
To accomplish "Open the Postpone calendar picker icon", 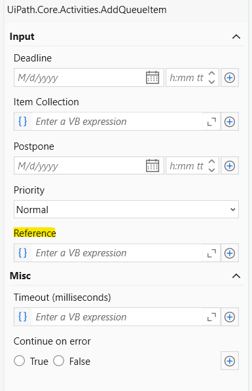I will [x=153, y=166].
